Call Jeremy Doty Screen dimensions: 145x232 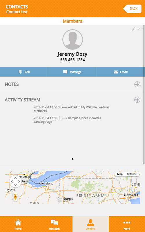click(24, 72)
